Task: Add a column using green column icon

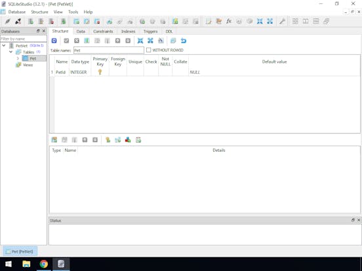Action: [87, 41]
